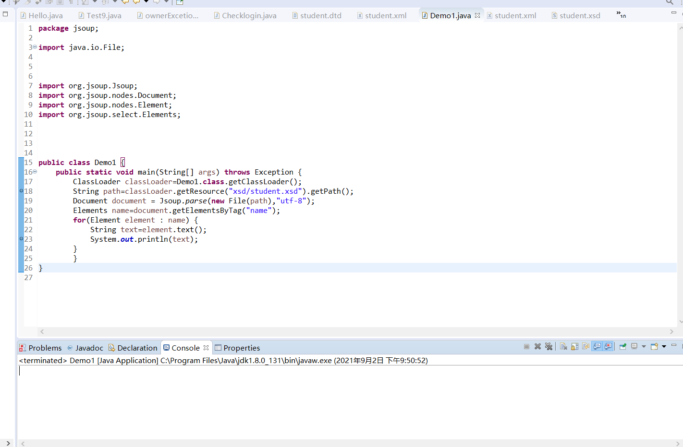Minimize the editor area
The width and height of the screenshot is (683, 447).
click(673, 13)
